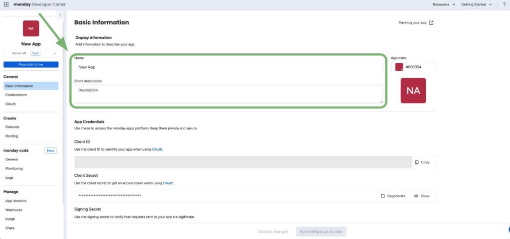Click the Promote to live button
This screenshot has width=510, height=239.
pyautogui.click(x=31, y=65)
